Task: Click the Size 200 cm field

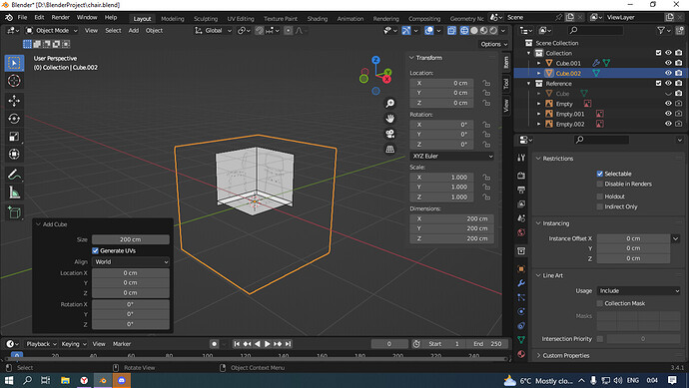Action: click(x=131, y=239)
